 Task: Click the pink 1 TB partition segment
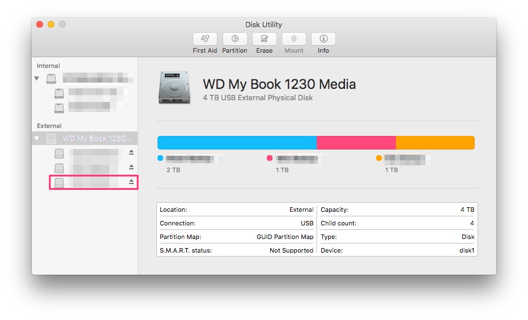(356, 143)
